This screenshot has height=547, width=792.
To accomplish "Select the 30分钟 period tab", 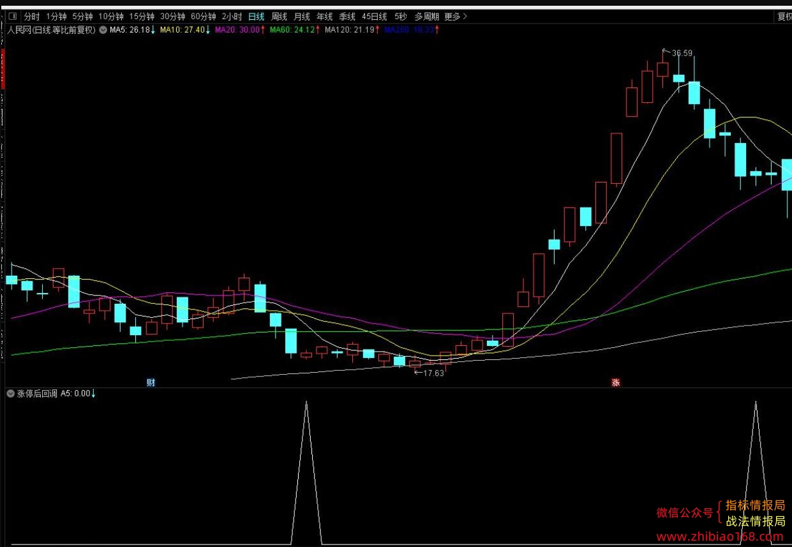I will pos(172,17).
